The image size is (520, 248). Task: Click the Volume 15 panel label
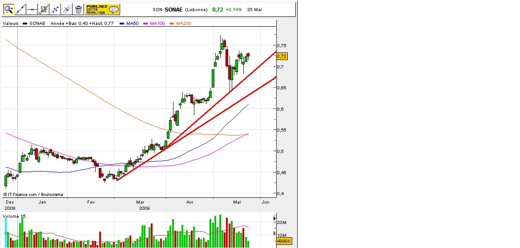[x=14, y=216]
